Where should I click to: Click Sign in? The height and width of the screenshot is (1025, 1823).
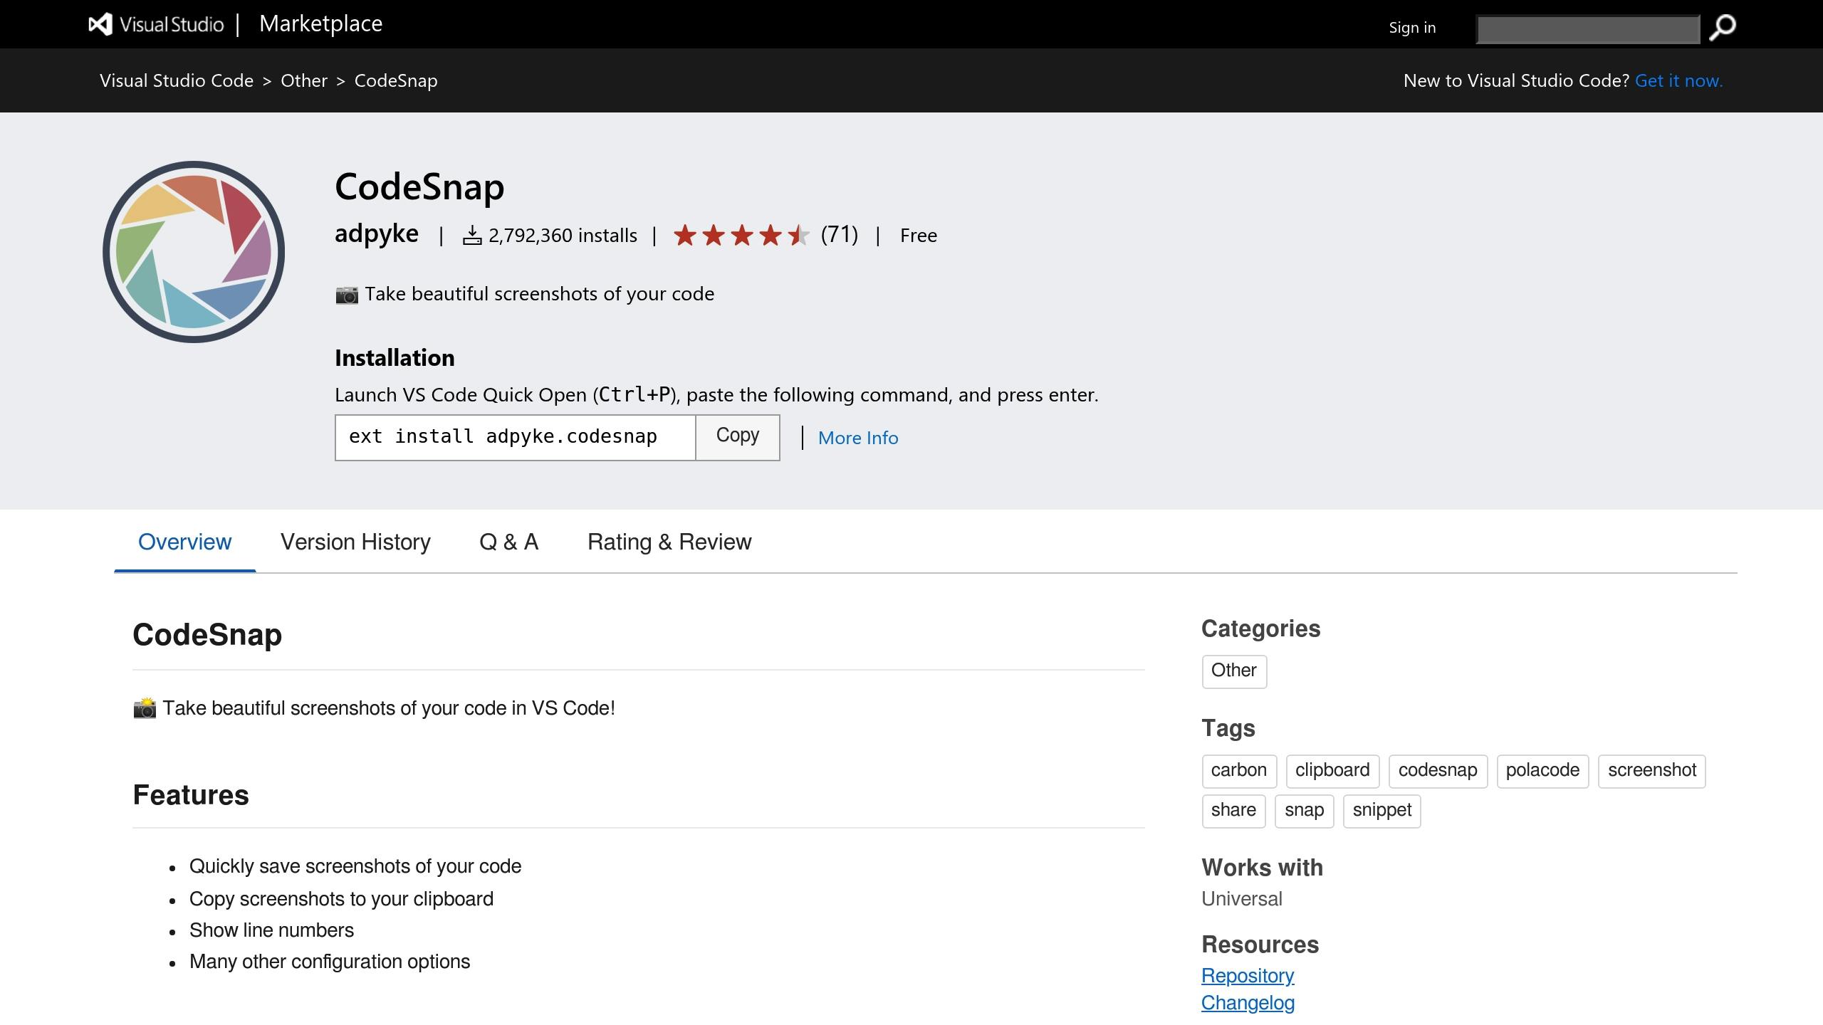pos(1412,28)
